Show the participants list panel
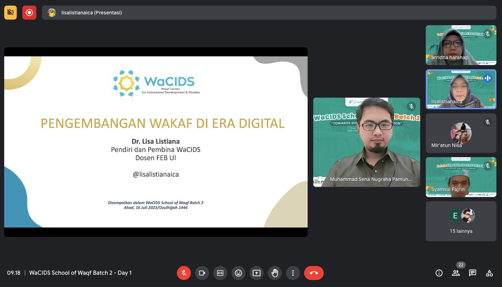Image resolution: width=502 pixels, height=287 pixels. pyautogui.click(x=456, y=273)
